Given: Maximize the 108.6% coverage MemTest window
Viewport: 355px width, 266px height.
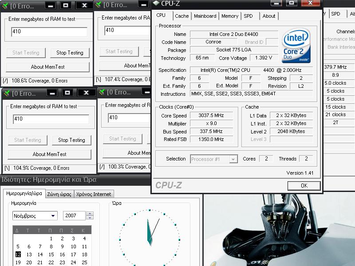Looking at the screenshot, I should click(66, 5).
